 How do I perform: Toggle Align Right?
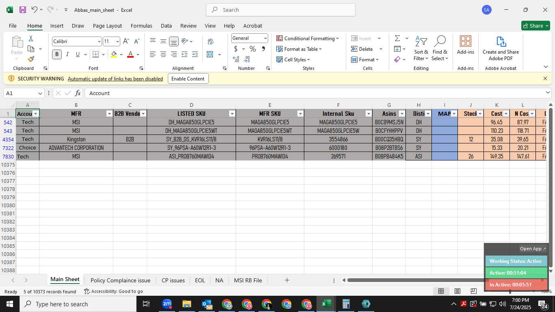(174, 54)
